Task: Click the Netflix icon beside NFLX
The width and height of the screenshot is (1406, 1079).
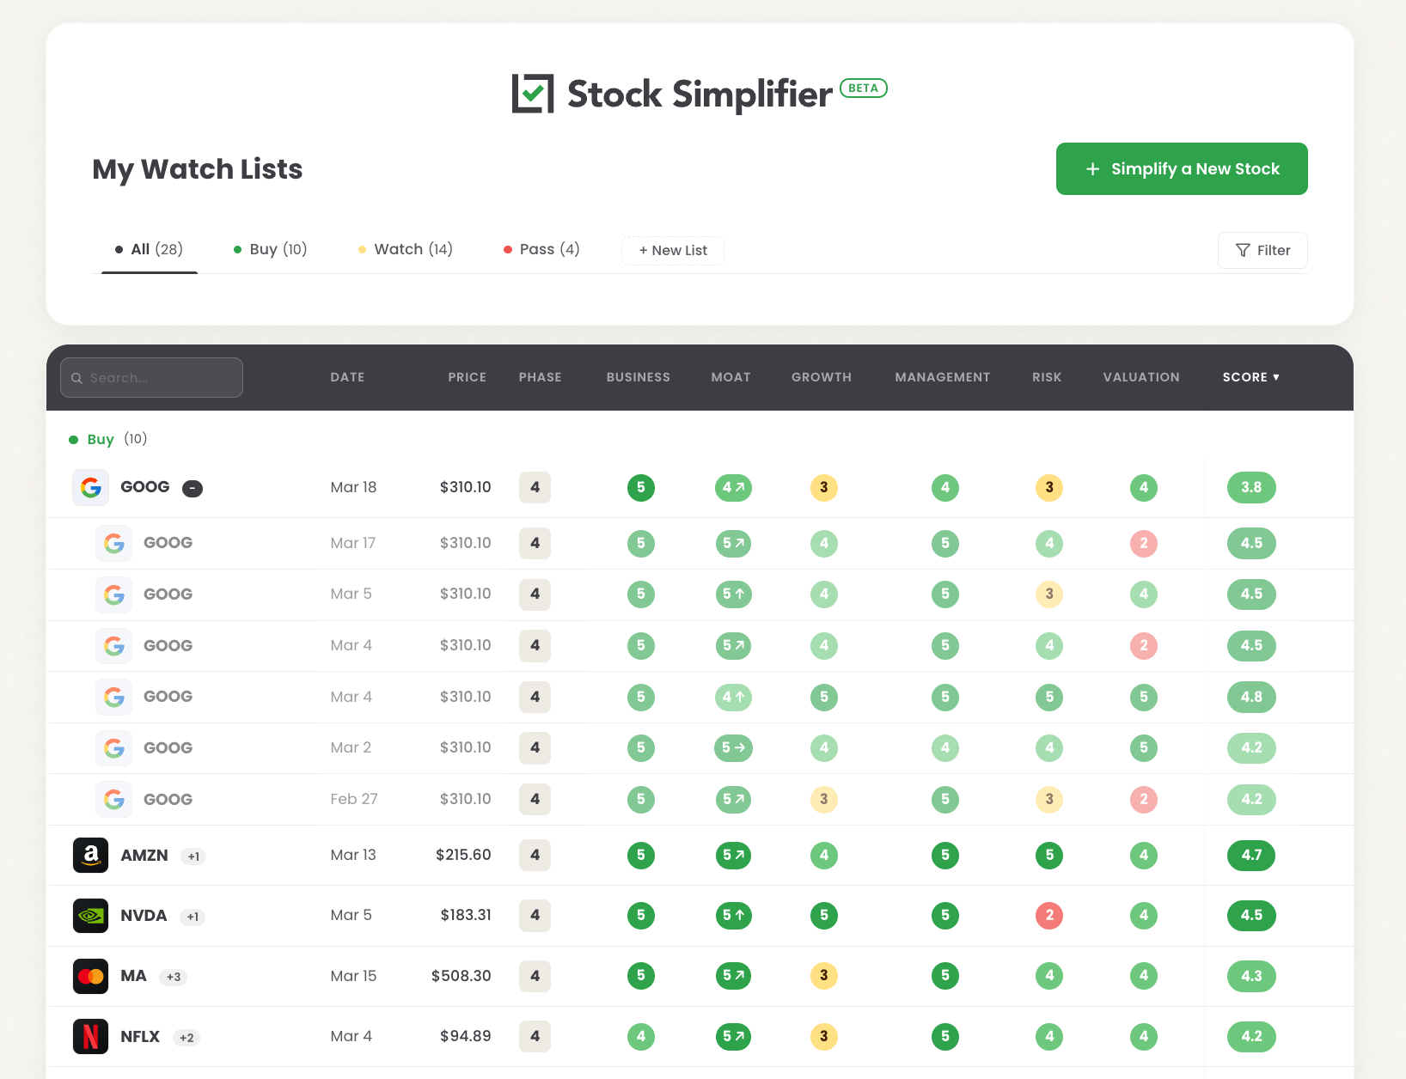Action: pos(90,1036)
